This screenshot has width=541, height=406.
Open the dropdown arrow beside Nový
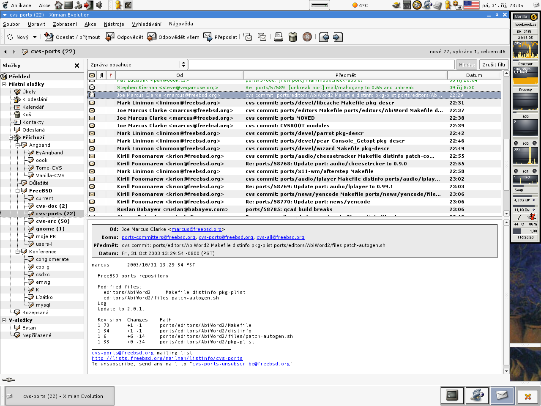tap(35, 37)
